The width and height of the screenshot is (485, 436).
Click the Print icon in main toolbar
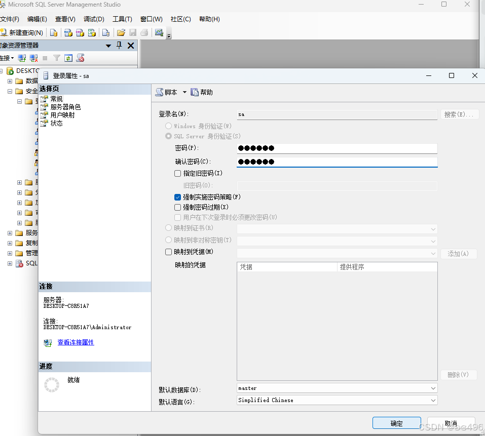point(144,32)
